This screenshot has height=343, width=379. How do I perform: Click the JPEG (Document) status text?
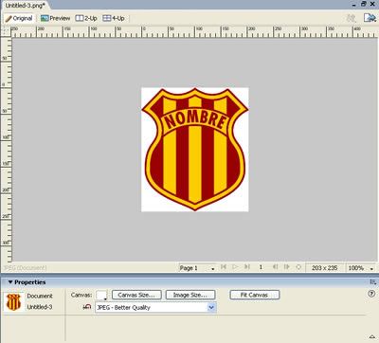pos(25,268)
